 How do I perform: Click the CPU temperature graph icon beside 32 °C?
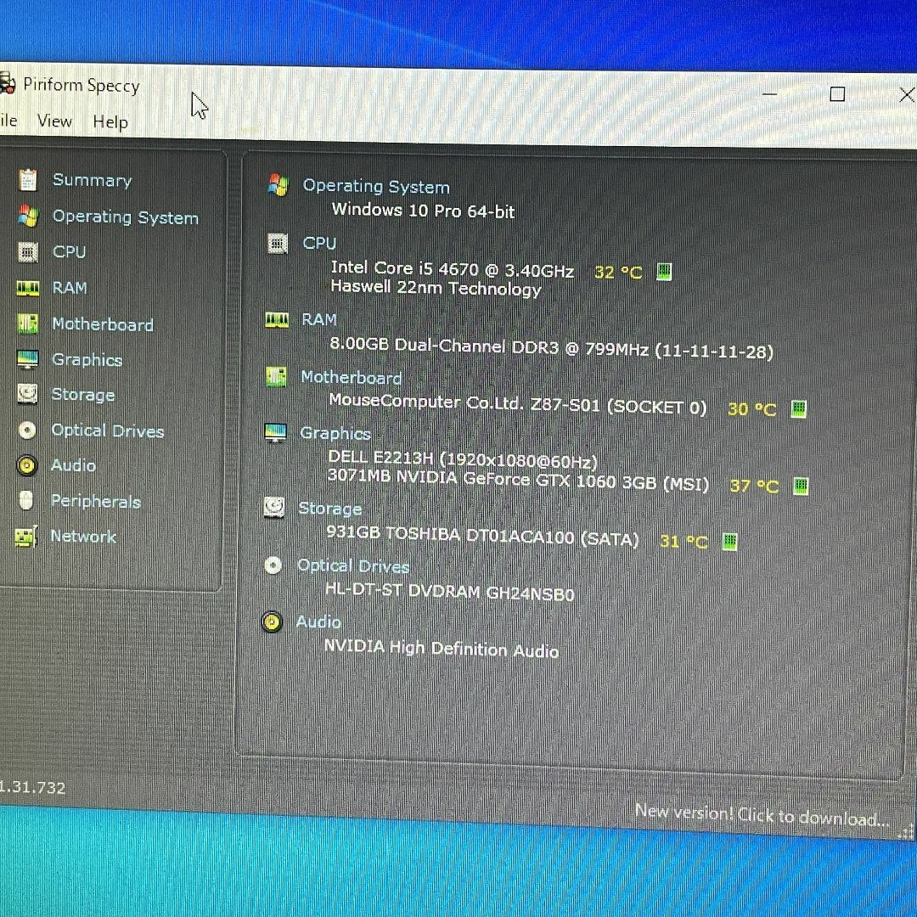pyautogui.click(x=664, y=272)
